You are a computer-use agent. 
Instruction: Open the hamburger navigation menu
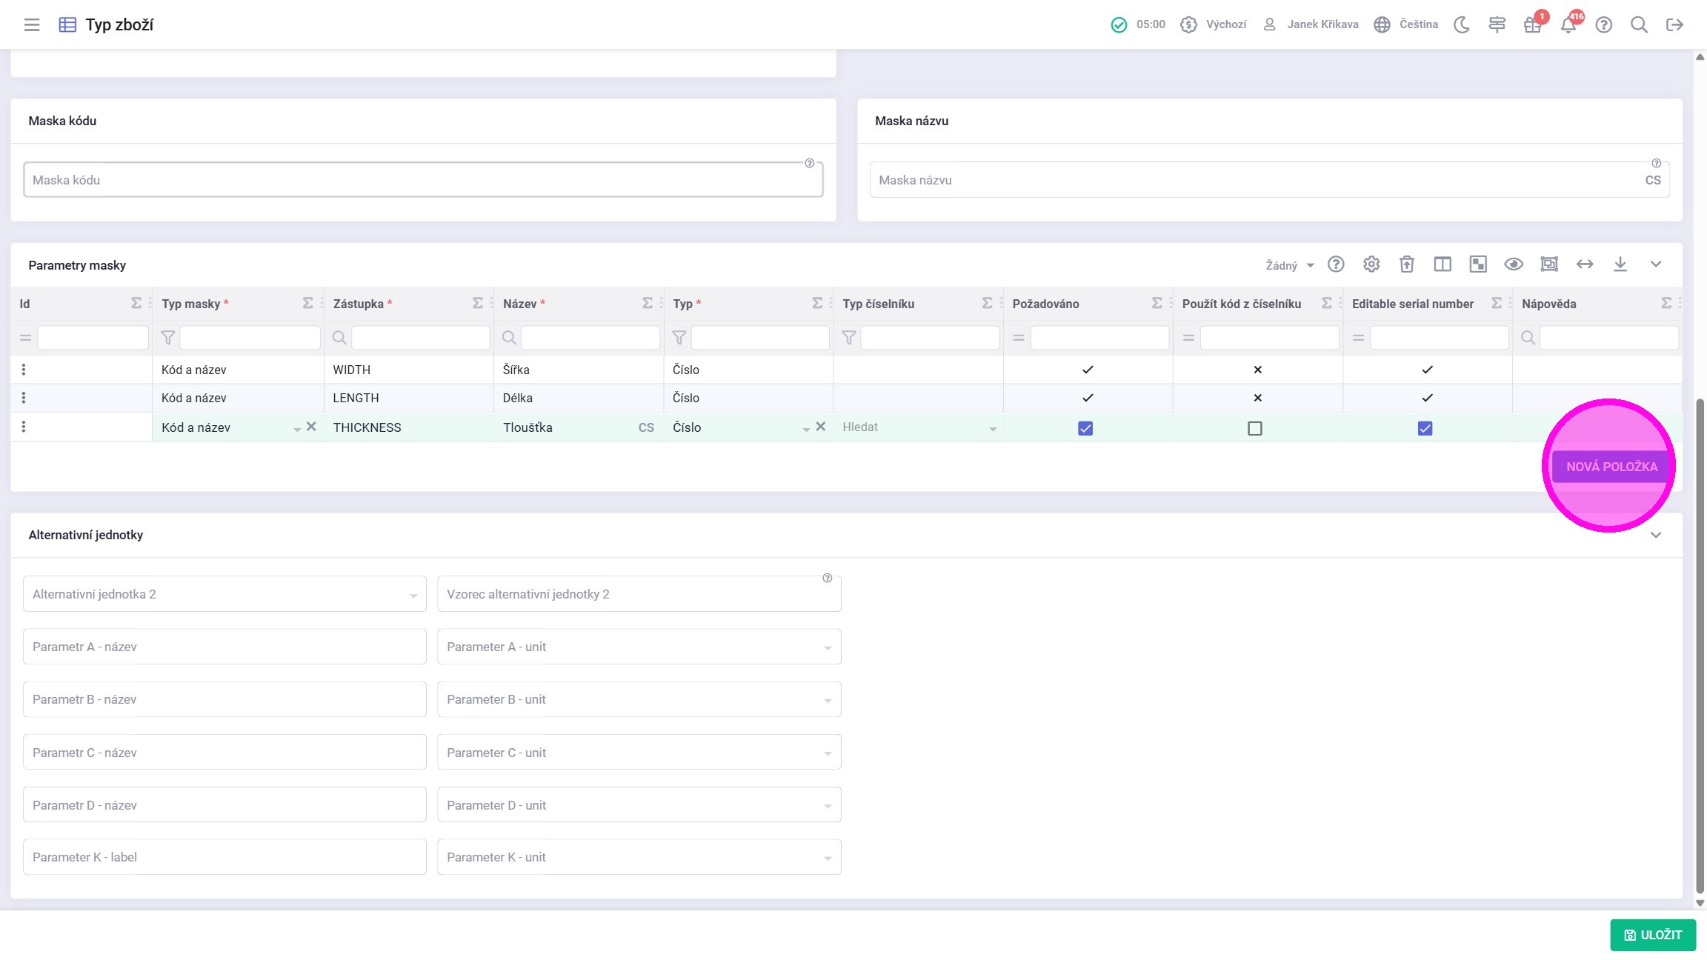[x=31, y=24]
